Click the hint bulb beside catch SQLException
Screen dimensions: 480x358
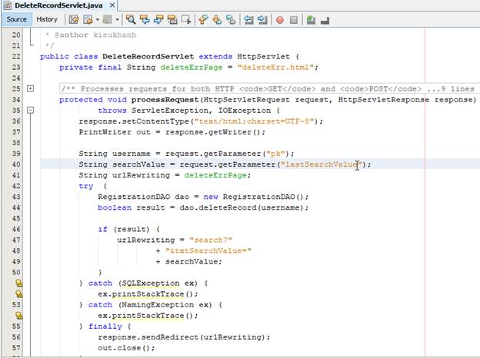[x=18, y=283]
